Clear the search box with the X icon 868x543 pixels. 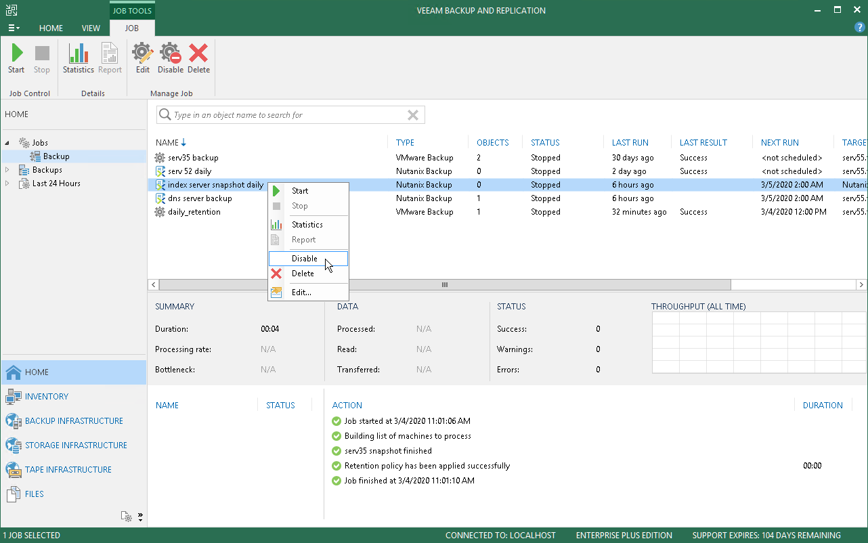coord(413,115)
